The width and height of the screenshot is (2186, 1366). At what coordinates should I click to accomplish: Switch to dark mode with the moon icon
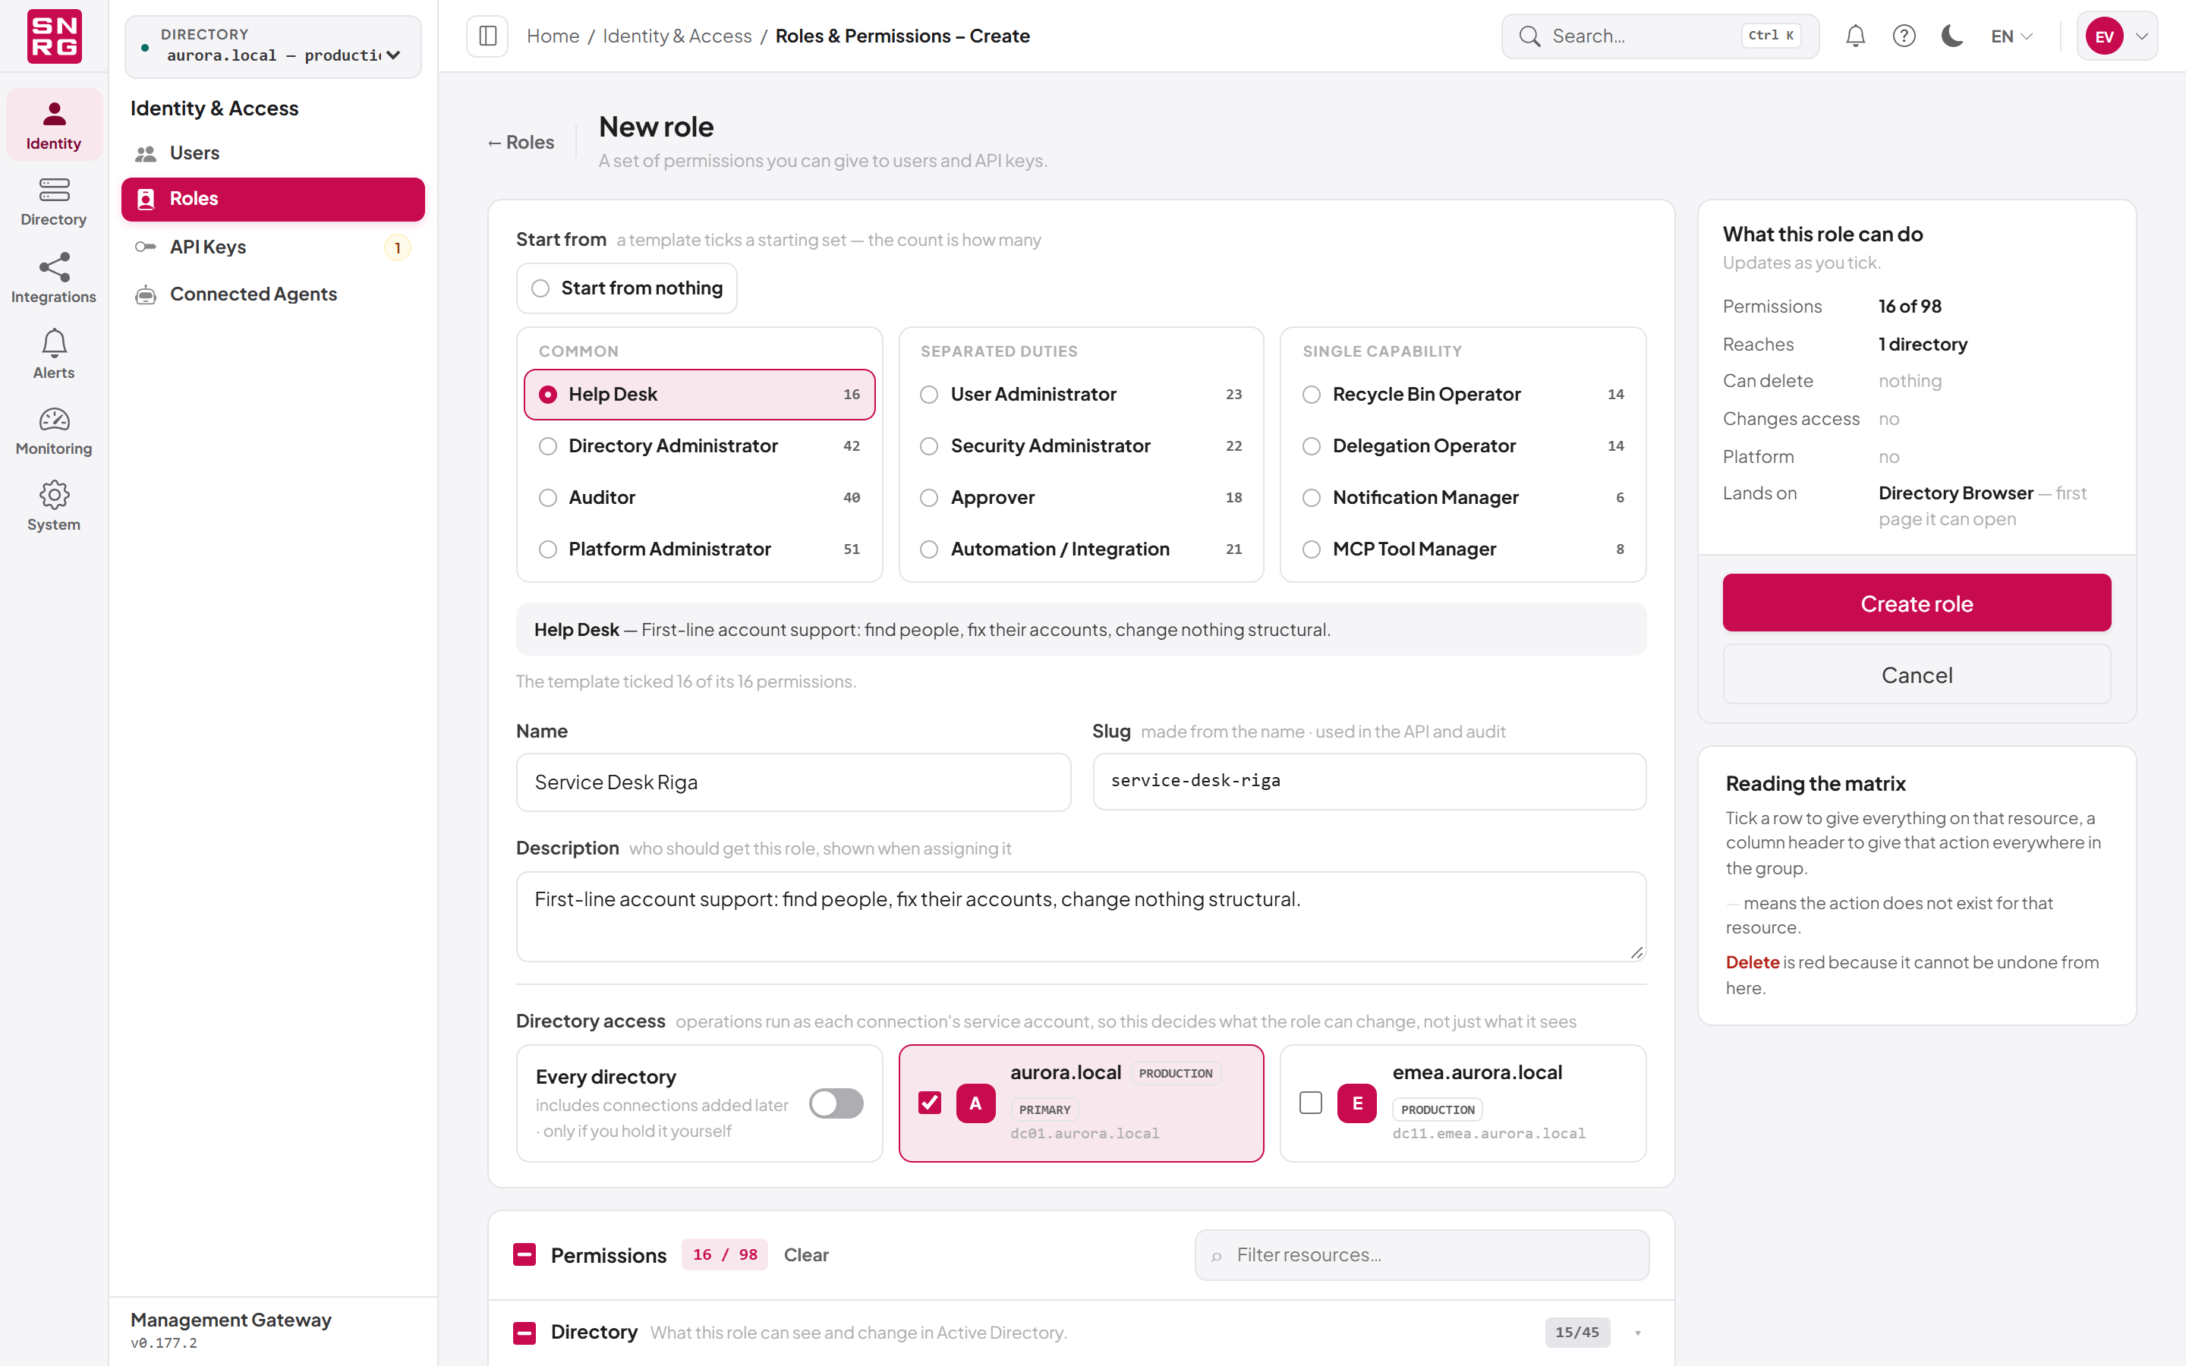tap(1952, 36)
